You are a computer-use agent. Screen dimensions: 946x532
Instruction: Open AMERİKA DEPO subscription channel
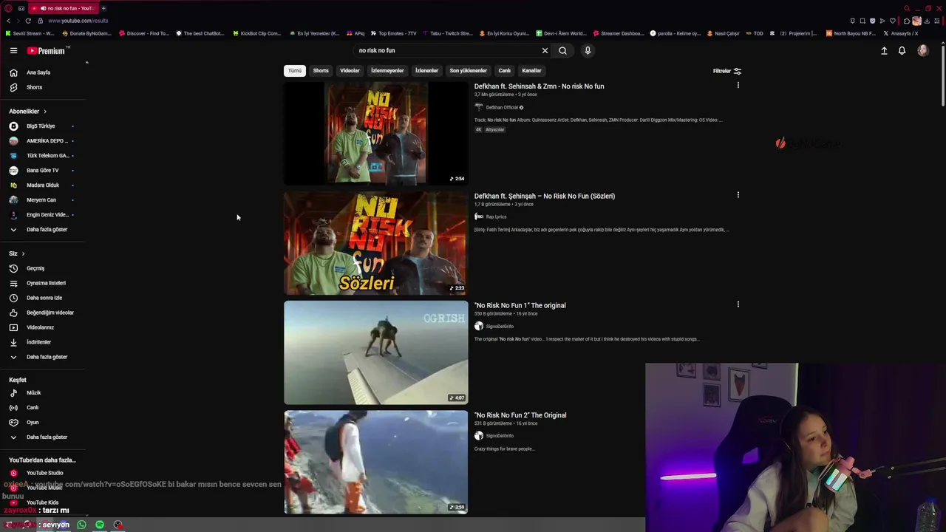point(43,141)
